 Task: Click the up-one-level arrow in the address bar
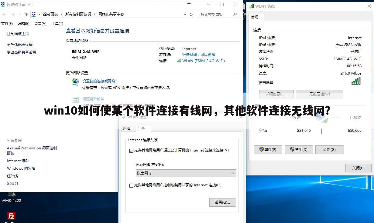26,14
